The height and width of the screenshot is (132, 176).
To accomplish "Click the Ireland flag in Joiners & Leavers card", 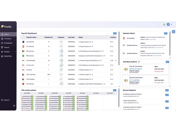I will coord(126,69).
